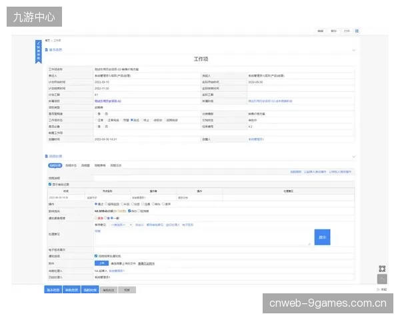The width and height of the screenshot is (400, 320).
Task: Click the @已处理人 link
Action: (173, 225)
